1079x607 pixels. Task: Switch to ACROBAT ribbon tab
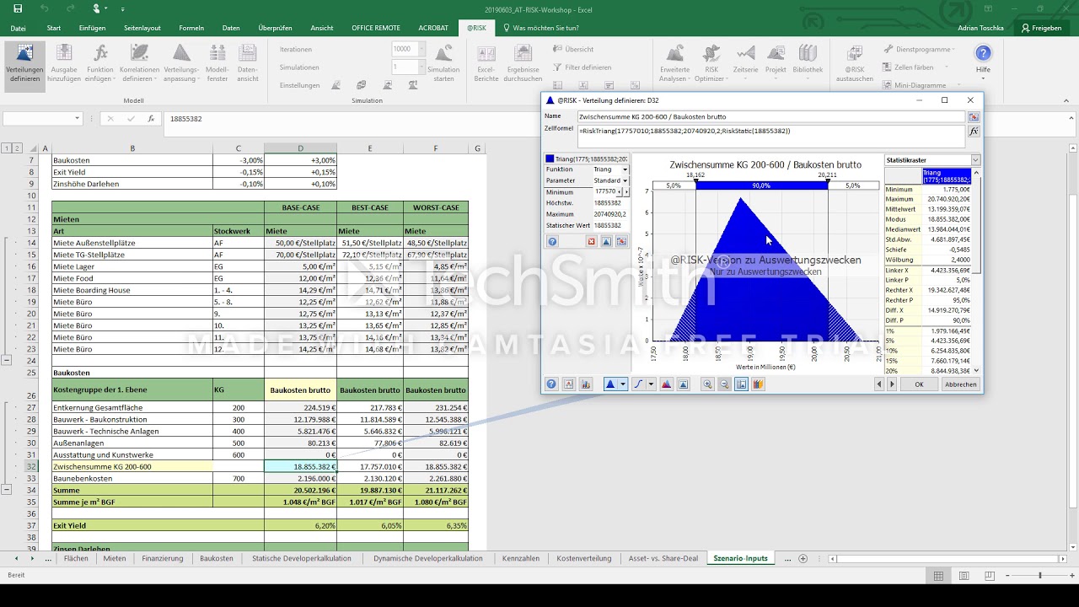[432, 28]
